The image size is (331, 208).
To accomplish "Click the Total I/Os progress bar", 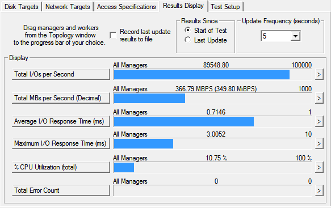I will [x=212, y=75].
